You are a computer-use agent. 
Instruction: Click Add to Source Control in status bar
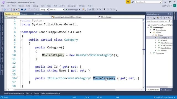tap(165, 97)
